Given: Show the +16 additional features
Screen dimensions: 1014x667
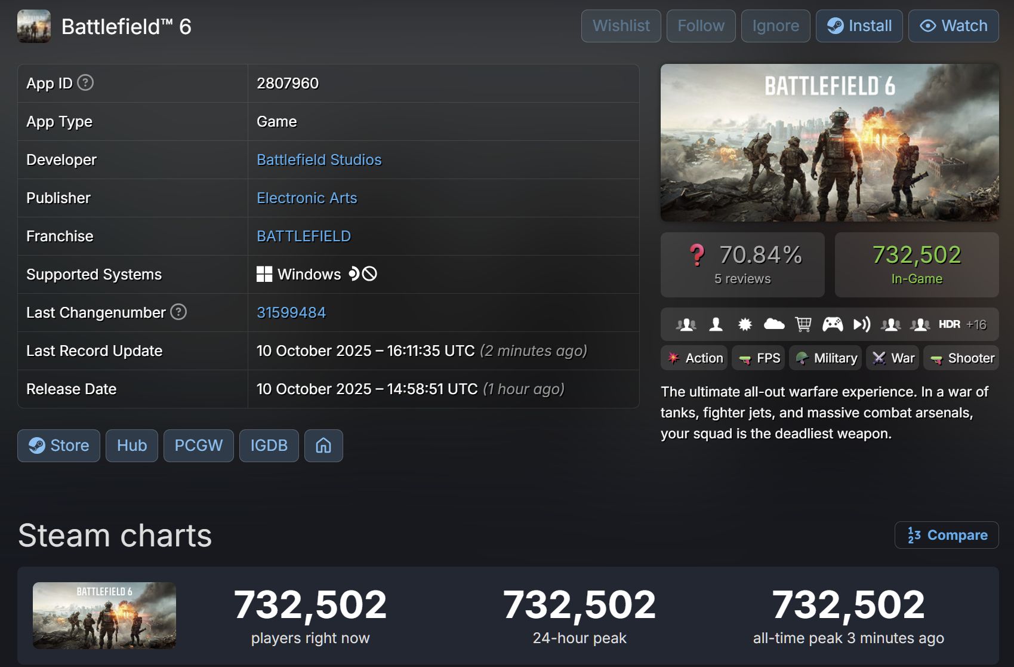Looking at the screenshot, I should (x=976, y=324).
